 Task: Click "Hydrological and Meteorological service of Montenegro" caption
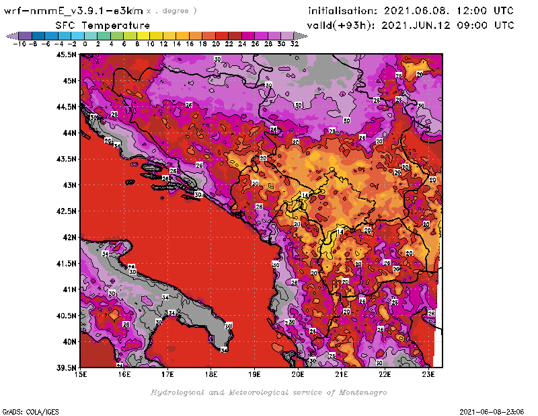pyautogui.click(x=268, y=392)
